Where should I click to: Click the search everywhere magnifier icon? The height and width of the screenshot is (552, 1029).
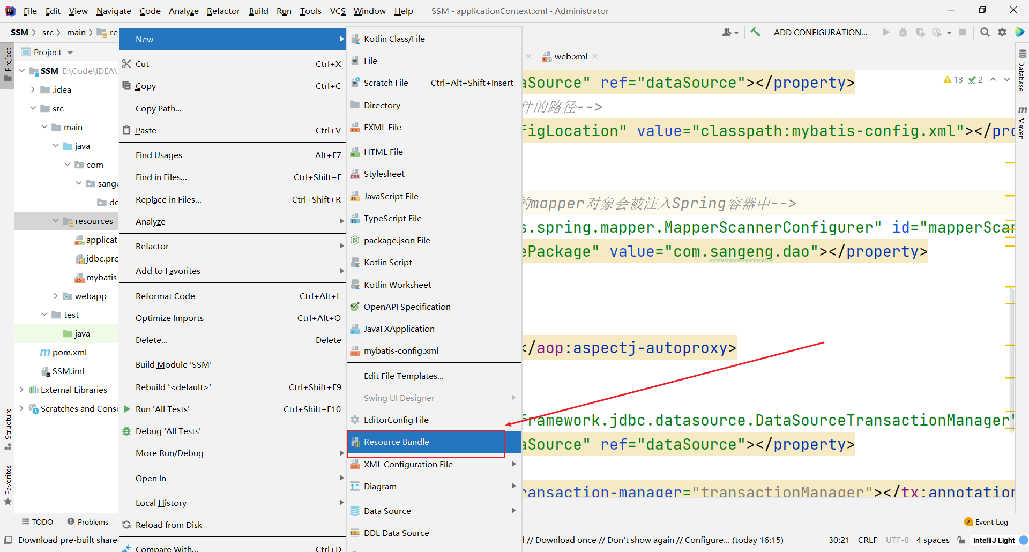point(985,32)
